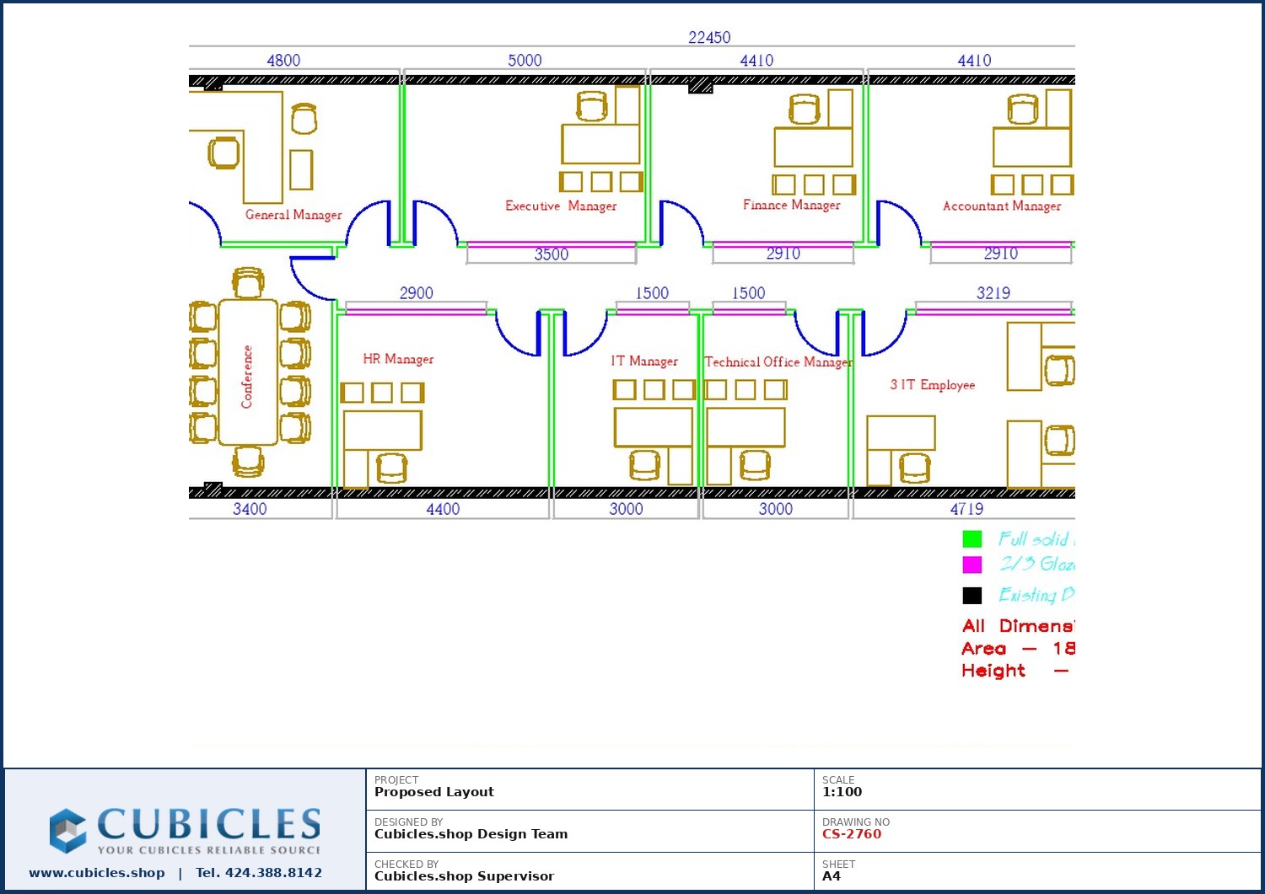
Task: Select the 2900 dimension above HR Manager
Action: tap(417, 292)
